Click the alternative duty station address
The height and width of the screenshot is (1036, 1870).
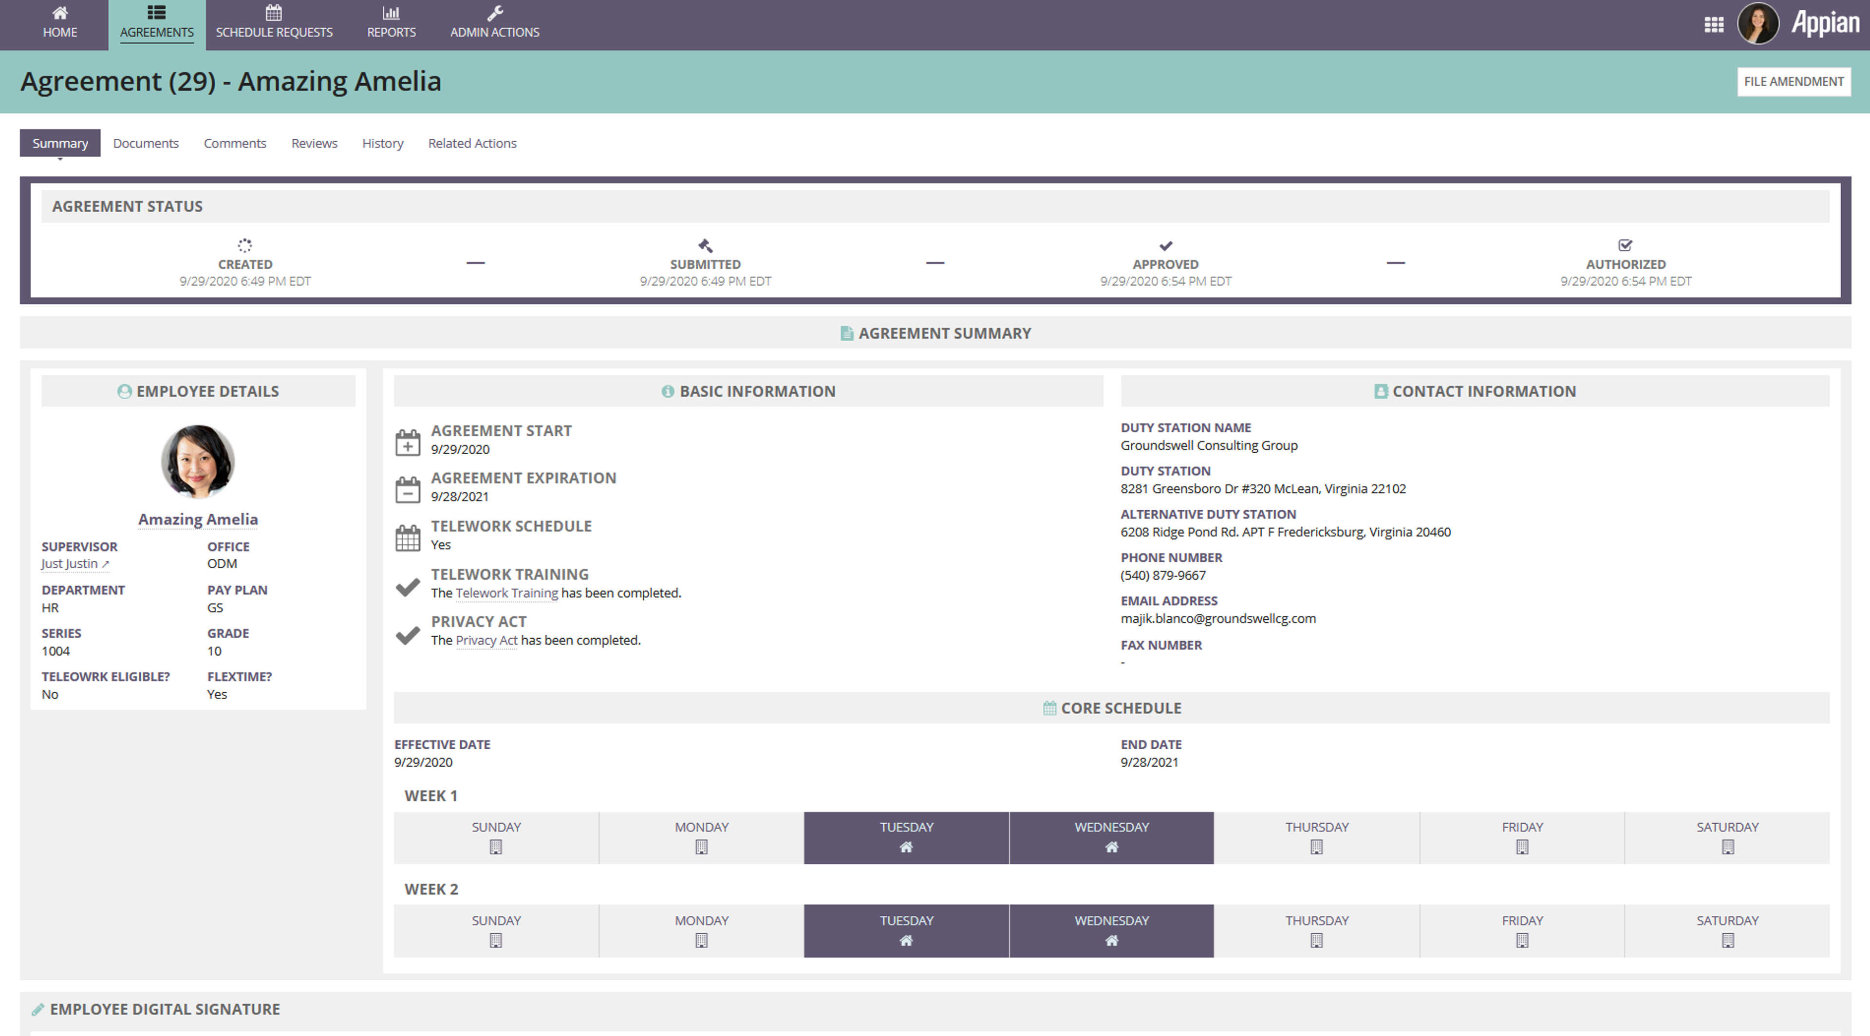[1285, 532]
